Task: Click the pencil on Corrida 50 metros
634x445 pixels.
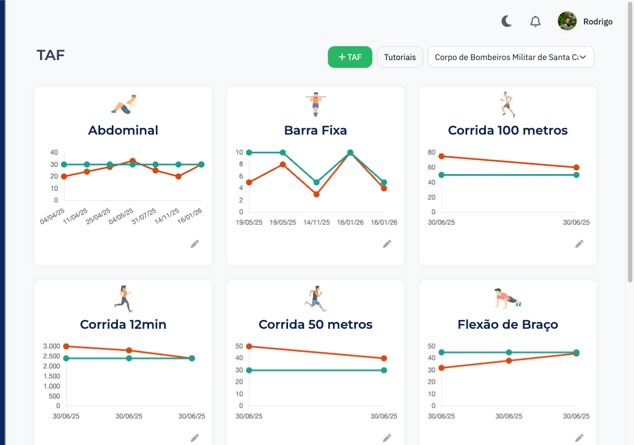Action: (387, 438)
